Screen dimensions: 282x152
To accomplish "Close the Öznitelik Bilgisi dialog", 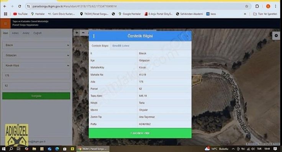I will point(187,36).
